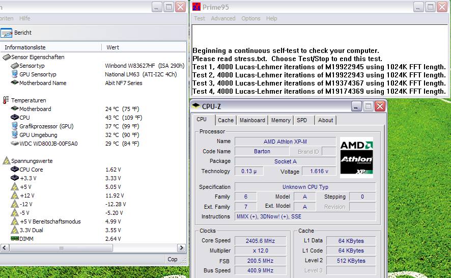Click the 3.3V Dual voltage icon
Screen dimensions: 451x278
(x=15, y=230)
